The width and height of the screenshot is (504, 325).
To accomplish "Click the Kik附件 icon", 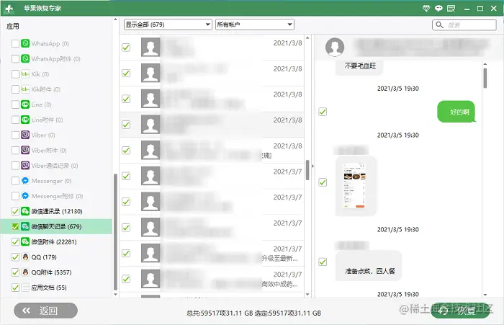I will click(25, 89).
